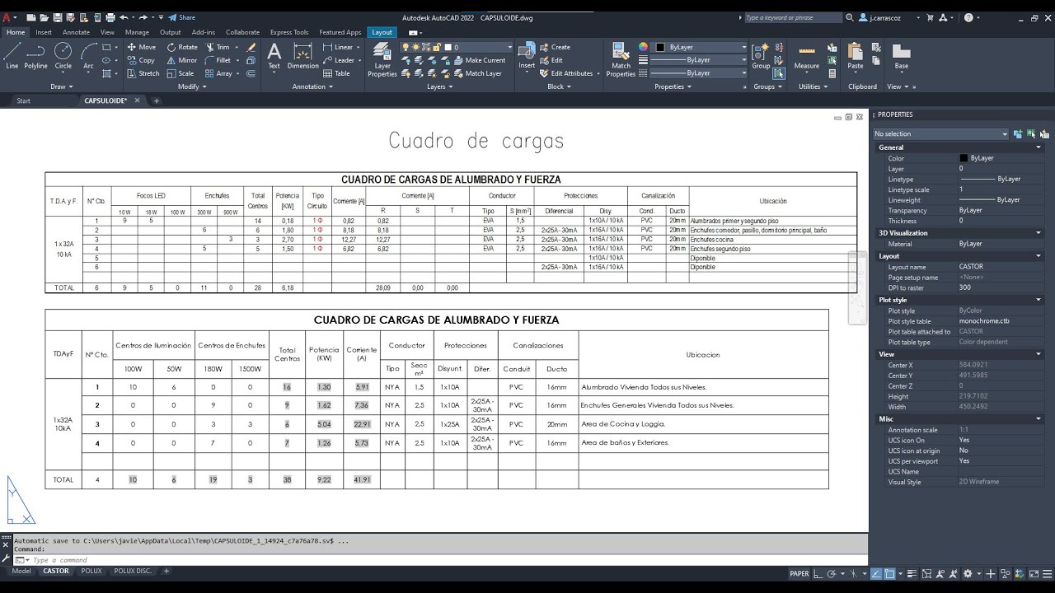Screen dimensions: 1055x593
Task: Toggle group selection in Groups panel
Action: 779,73
